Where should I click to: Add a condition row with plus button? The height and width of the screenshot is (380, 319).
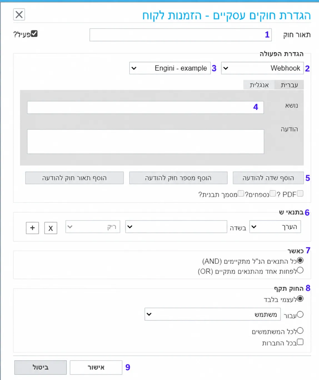33,228
